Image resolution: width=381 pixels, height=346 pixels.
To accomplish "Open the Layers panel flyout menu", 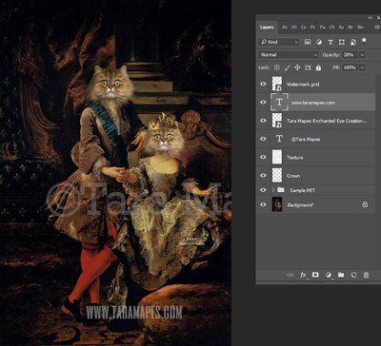I will pos(377,28).
